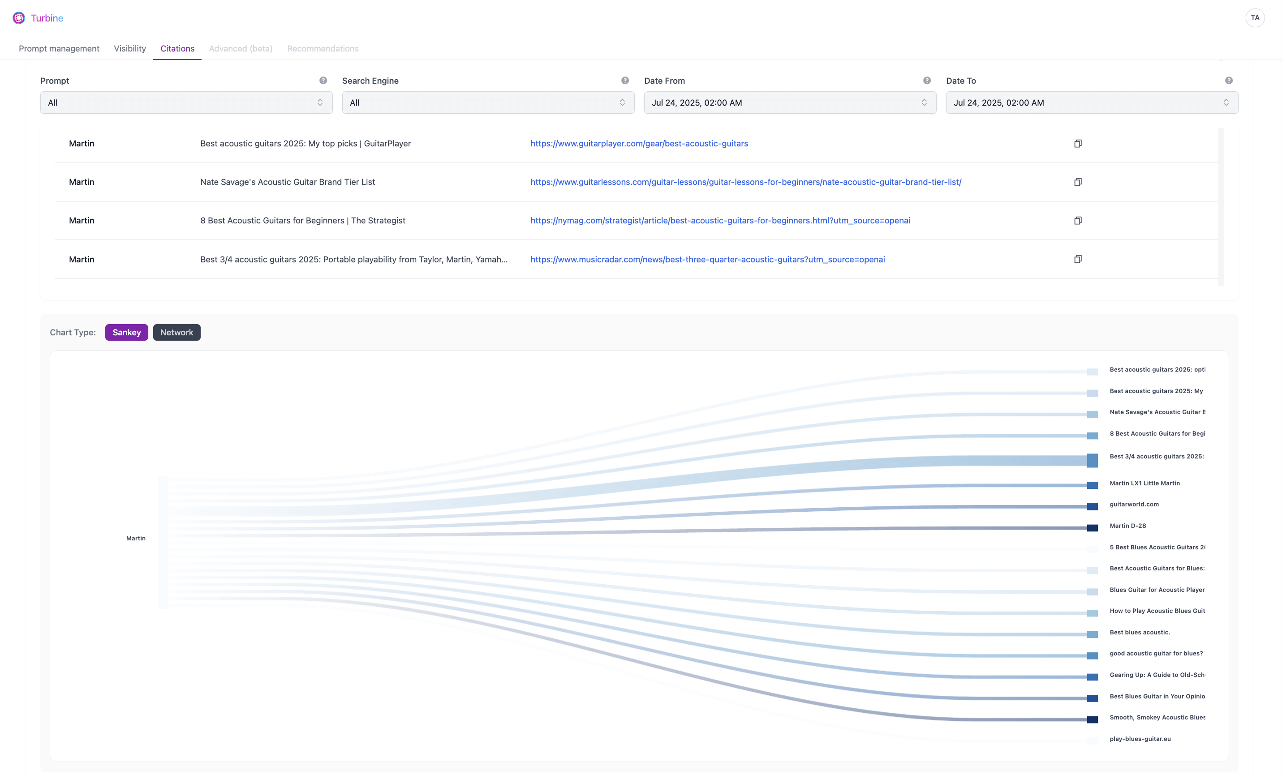The width and height of the screenshot is (1282, 779).
Task: Click the 'Best Blues Guitar in Your Opinio' label
Action: pos(1157,696)
